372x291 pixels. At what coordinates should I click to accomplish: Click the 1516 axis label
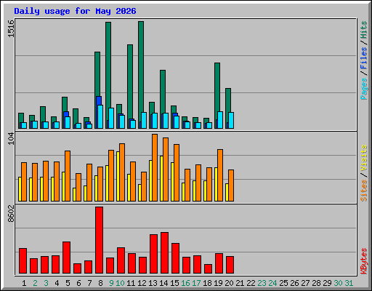point(11,28)
